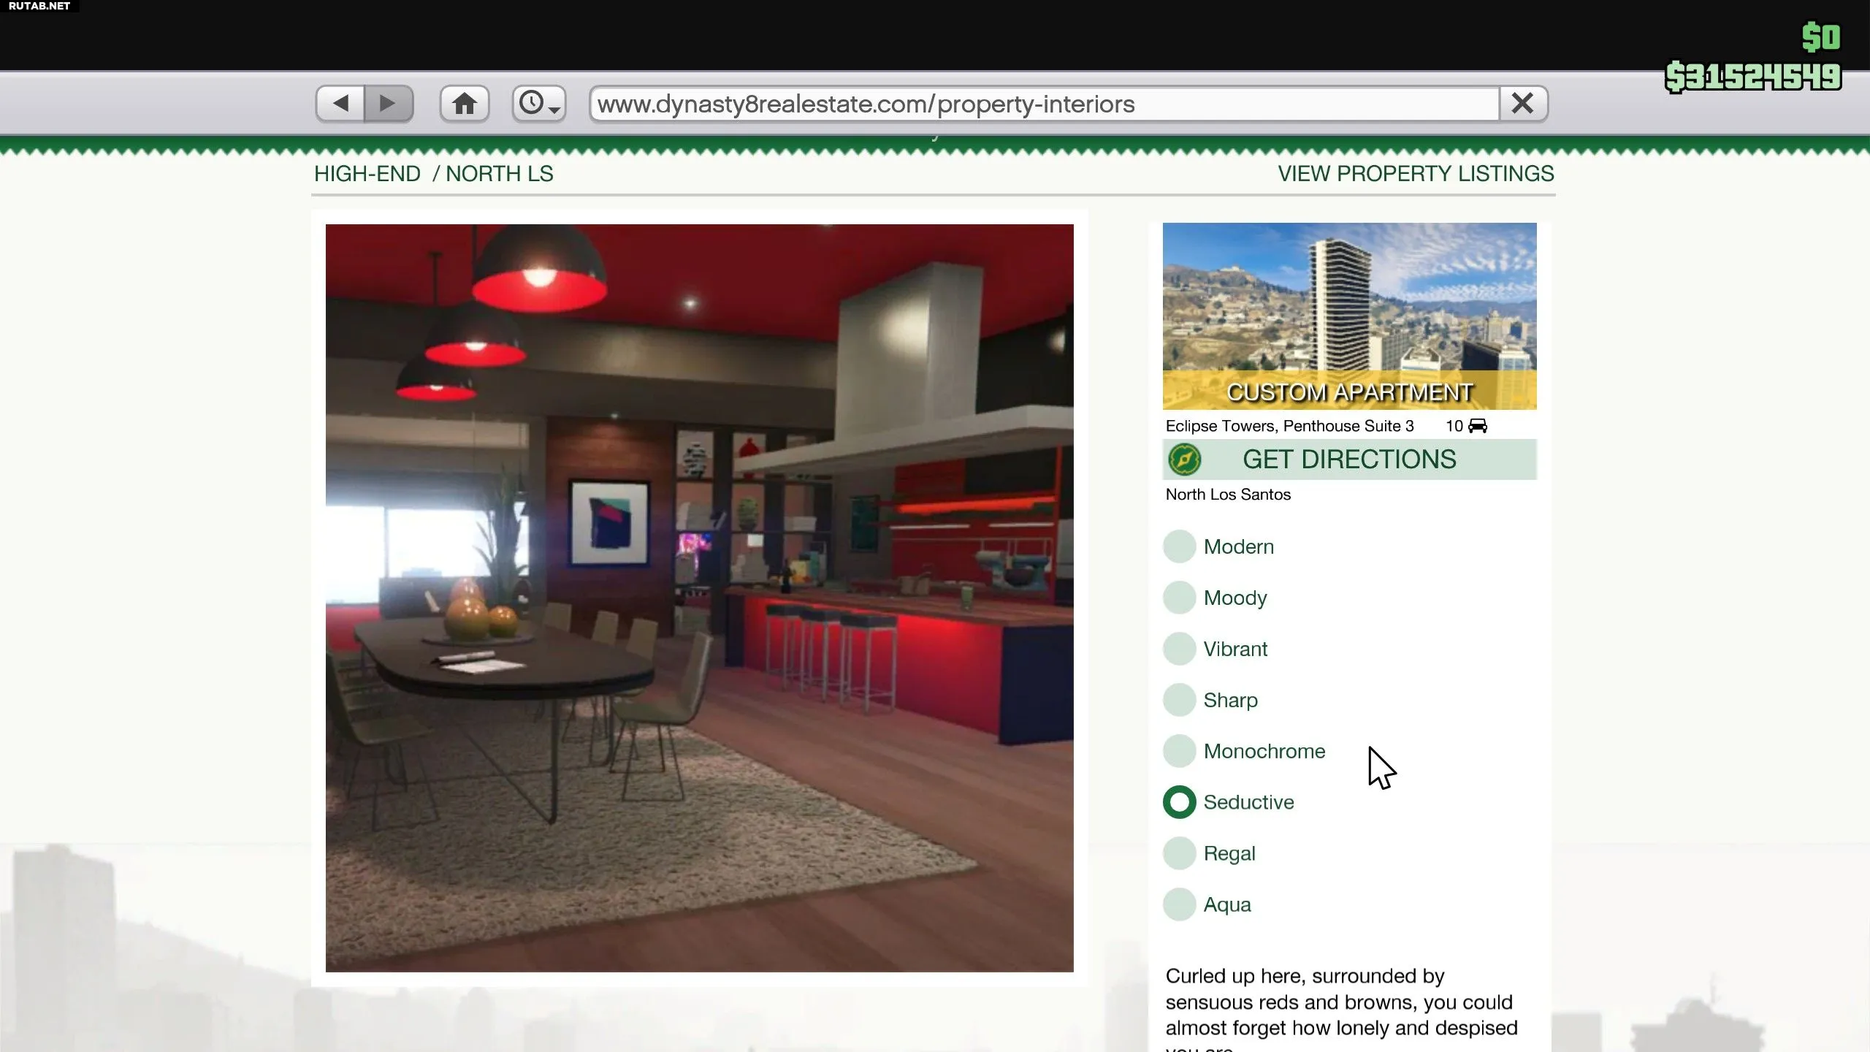Choose the Regal interior style
1870x1052 pixels.
(1179, 853)
